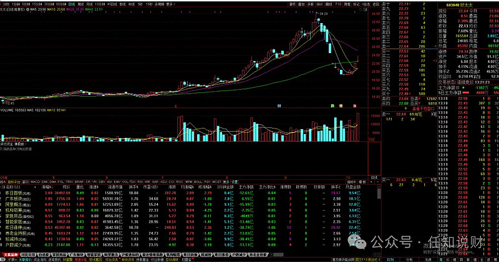Add stock with +自选 button
The height and width of the screenshot is (262, 499).
(x=366, y=4)
